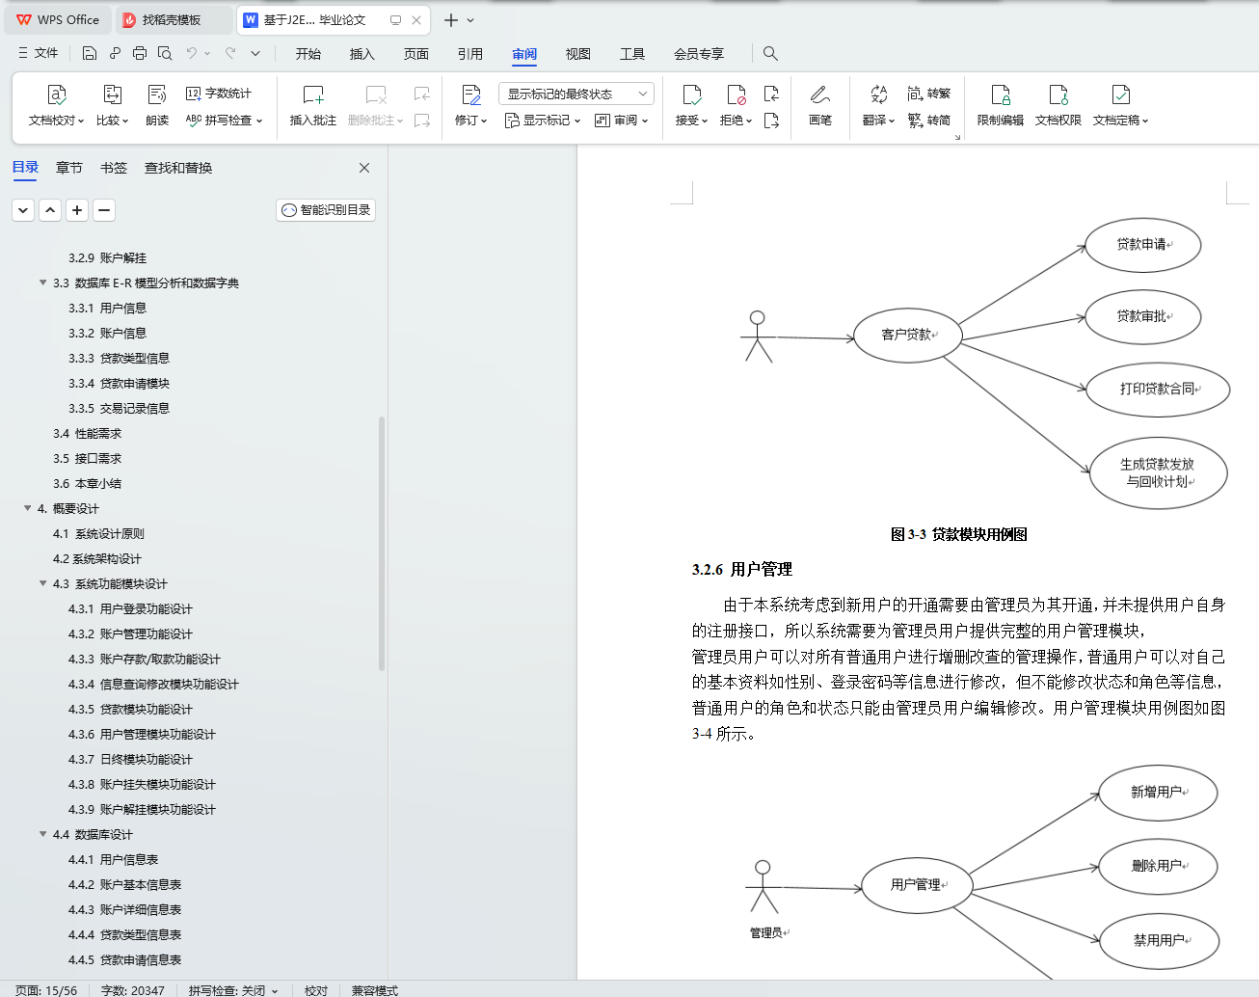Screen dimensions: 1259x997
Task: Jump to 4.3.5 贷款模块功能设计 in outline
Action: [x=130, y=710]
